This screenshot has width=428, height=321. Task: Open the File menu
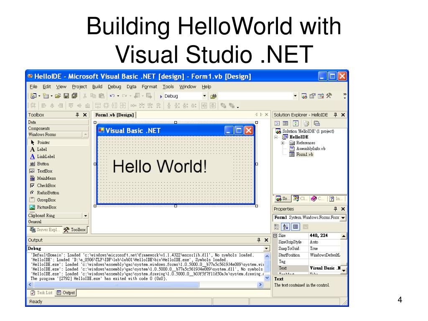(x=33, y=87)
